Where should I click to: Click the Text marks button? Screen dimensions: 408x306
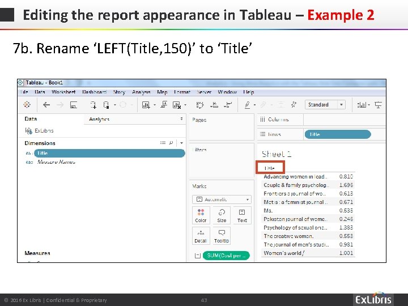click(x=242, y=215)
